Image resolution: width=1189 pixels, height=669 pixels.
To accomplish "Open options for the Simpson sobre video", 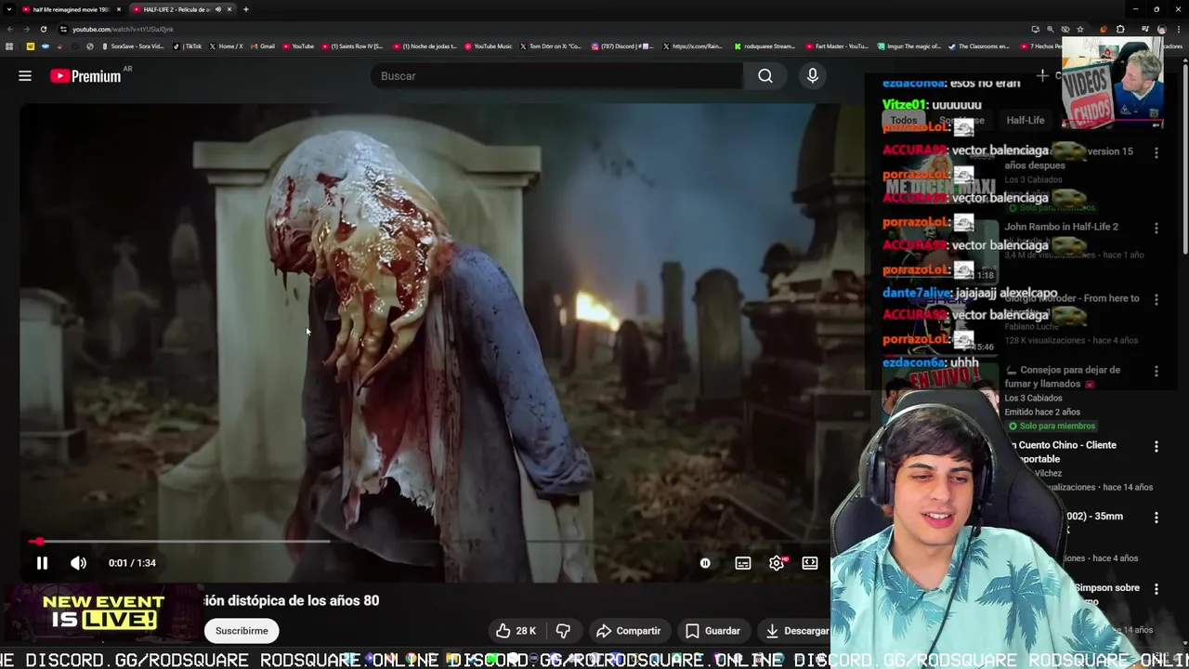I will tap(1156, 589).
